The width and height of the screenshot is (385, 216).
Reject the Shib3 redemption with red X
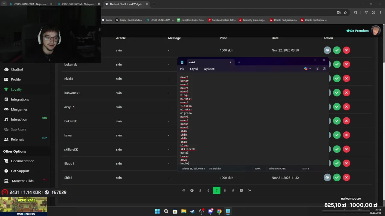[346, 178]
